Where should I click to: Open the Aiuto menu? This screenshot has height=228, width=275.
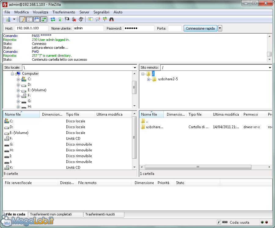tap(118, 12)
